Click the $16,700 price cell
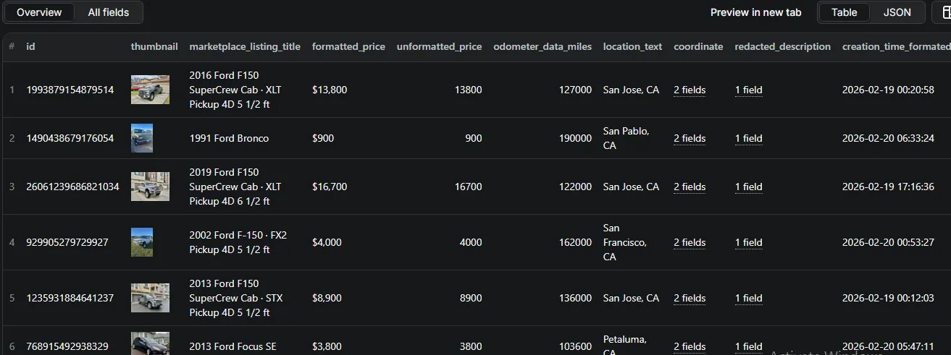 330,187
